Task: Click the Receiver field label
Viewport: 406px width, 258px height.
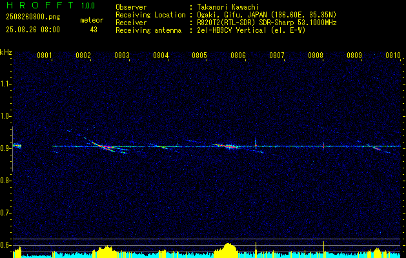Action: coord(131,23)
